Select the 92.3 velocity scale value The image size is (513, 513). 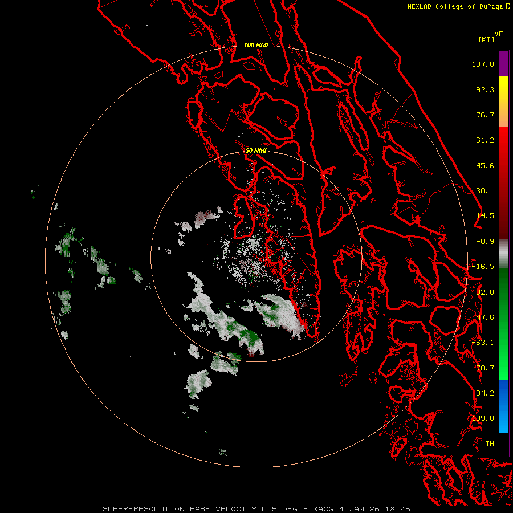pos(485,89)
